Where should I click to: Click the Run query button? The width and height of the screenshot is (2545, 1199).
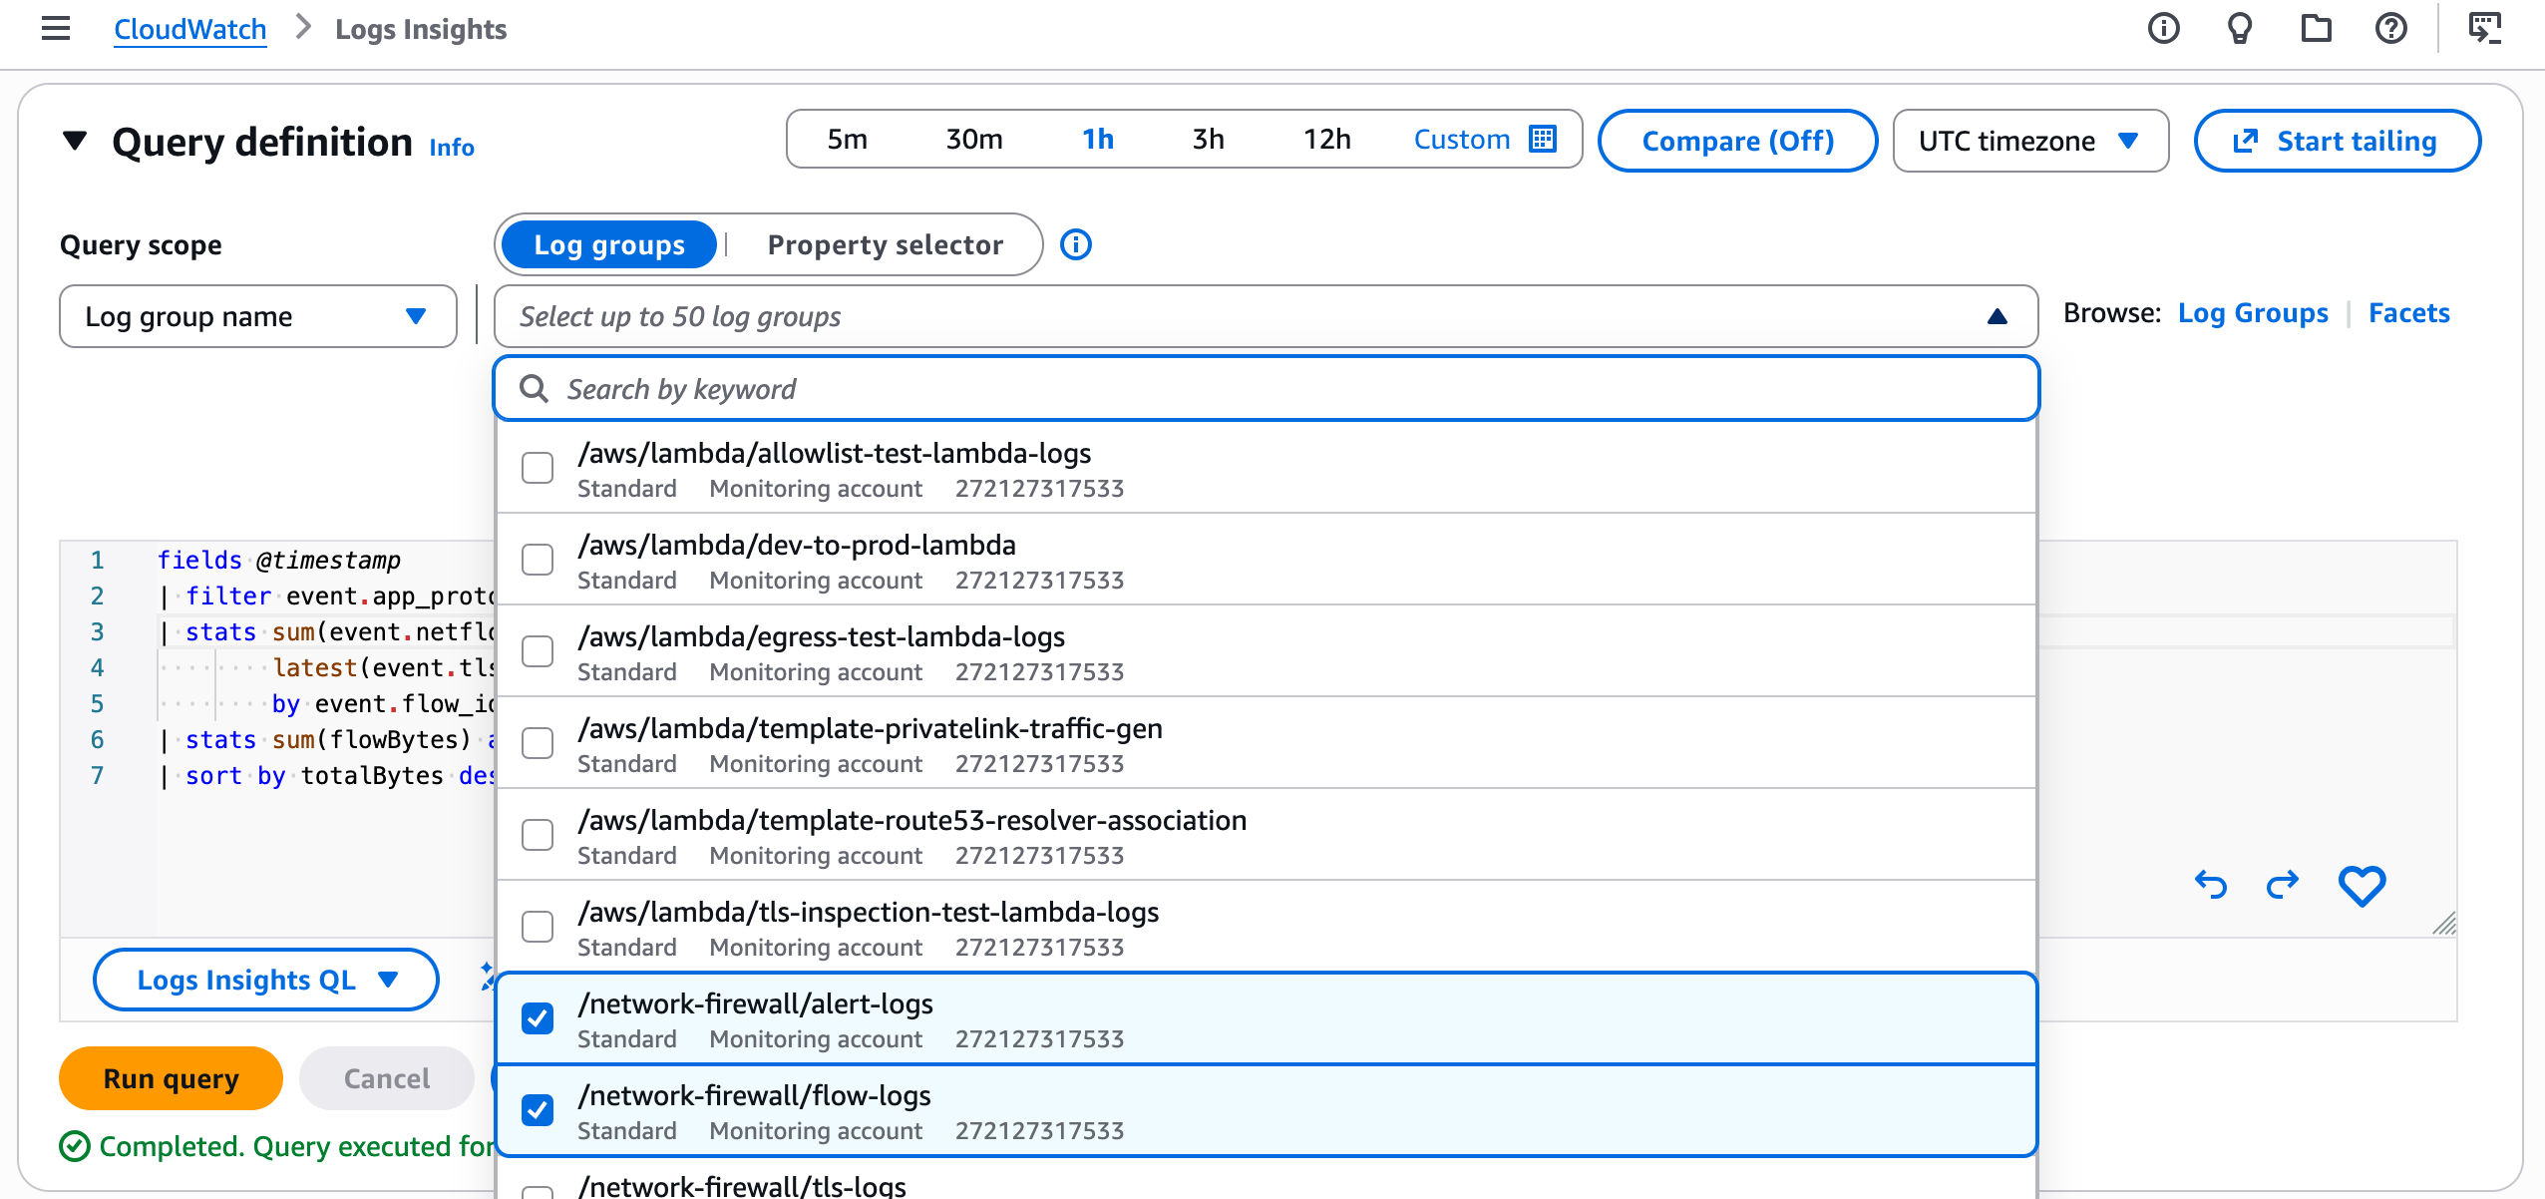171,1078
